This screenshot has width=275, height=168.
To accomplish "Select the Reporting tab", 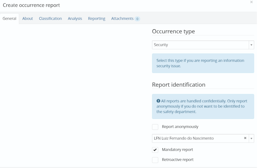I will [96, 19].
